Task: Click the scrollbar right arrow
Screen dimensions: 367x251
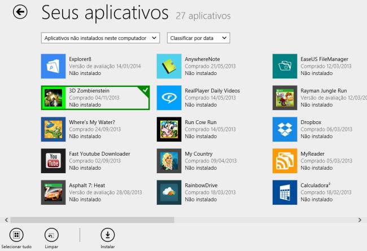Action: tap(360, 220)
